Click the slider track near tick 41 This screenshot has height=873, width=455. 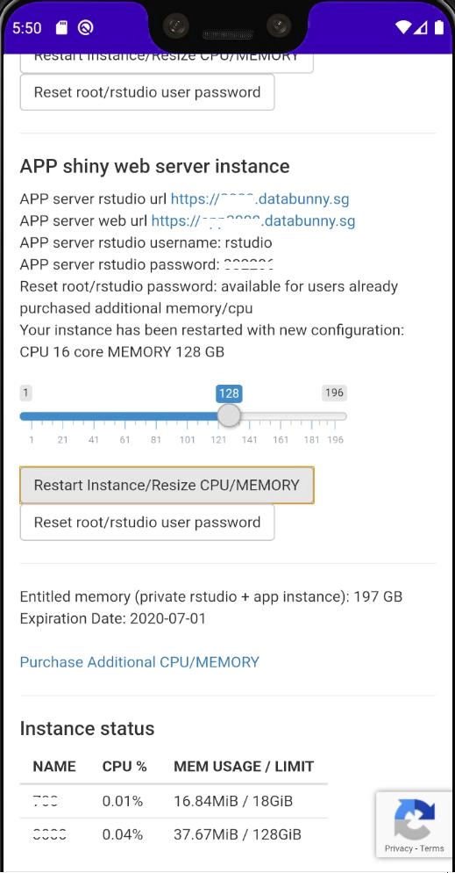93,416
